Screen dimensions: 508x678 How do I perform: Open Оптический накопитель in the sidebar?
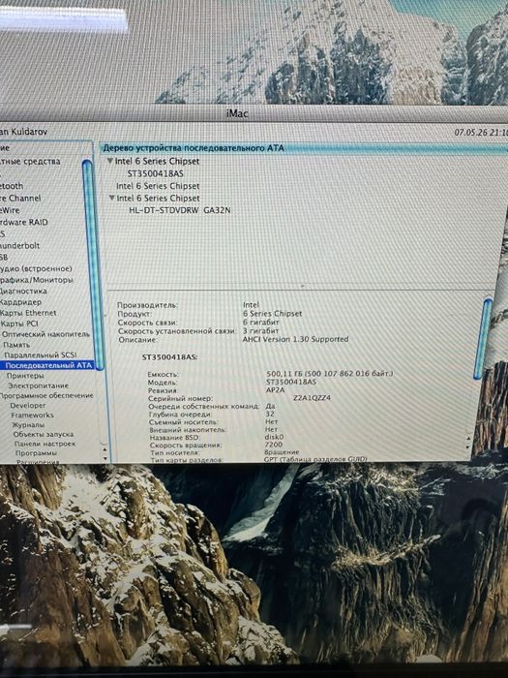pos(45,334)
